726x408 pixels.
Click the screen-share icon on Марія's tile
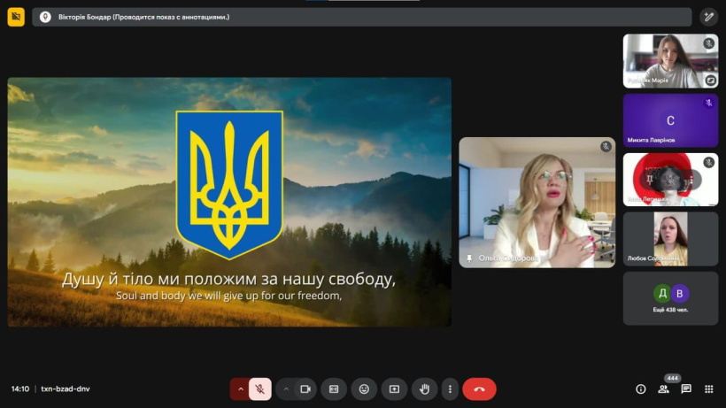point(711,81)
